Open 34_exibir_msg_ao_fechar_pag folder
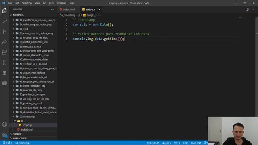This screenshot has width=258, height=145. [x=35, y=25]
